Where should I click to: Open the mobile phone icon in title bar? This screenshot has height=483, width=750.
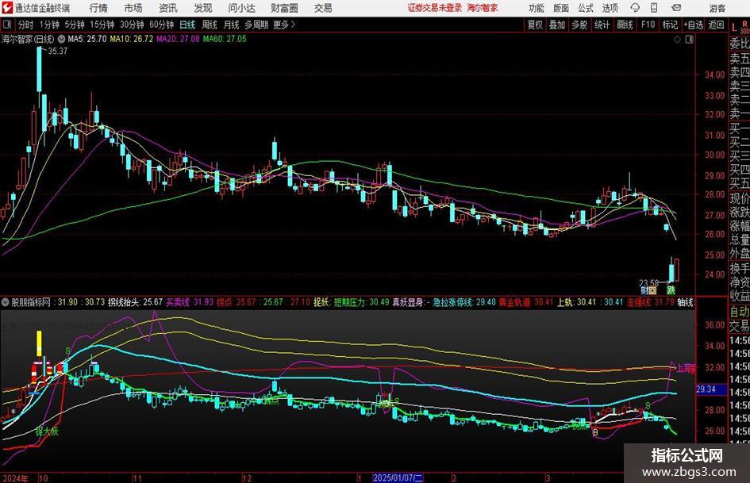(x=654, y=8)
